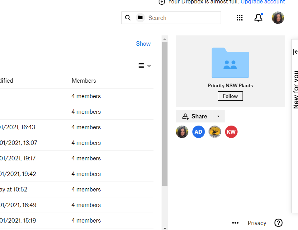298x230 pixels.
Task: Open the folder scope filter in search bar
Action: (140, 18)
